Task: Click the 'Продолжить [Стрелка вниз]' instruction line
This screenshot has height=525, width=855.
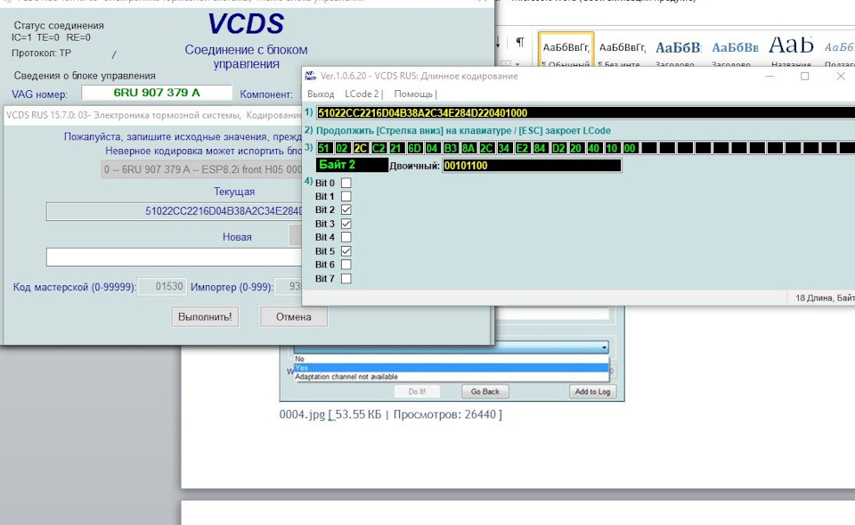Action: (x=463, y=131)
